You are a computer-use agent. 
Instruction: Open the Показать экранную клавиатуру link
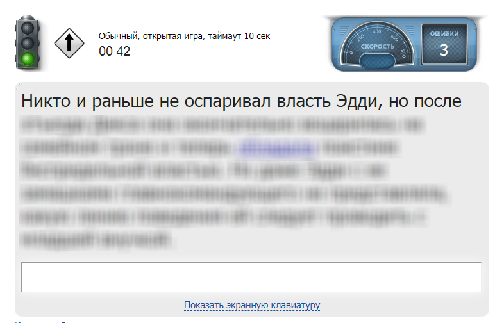(252, 305)
